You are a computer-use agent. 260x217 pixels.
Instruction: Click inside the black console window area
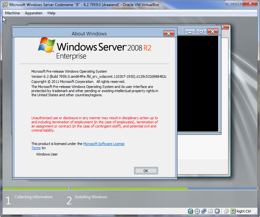tap(198, 84)
